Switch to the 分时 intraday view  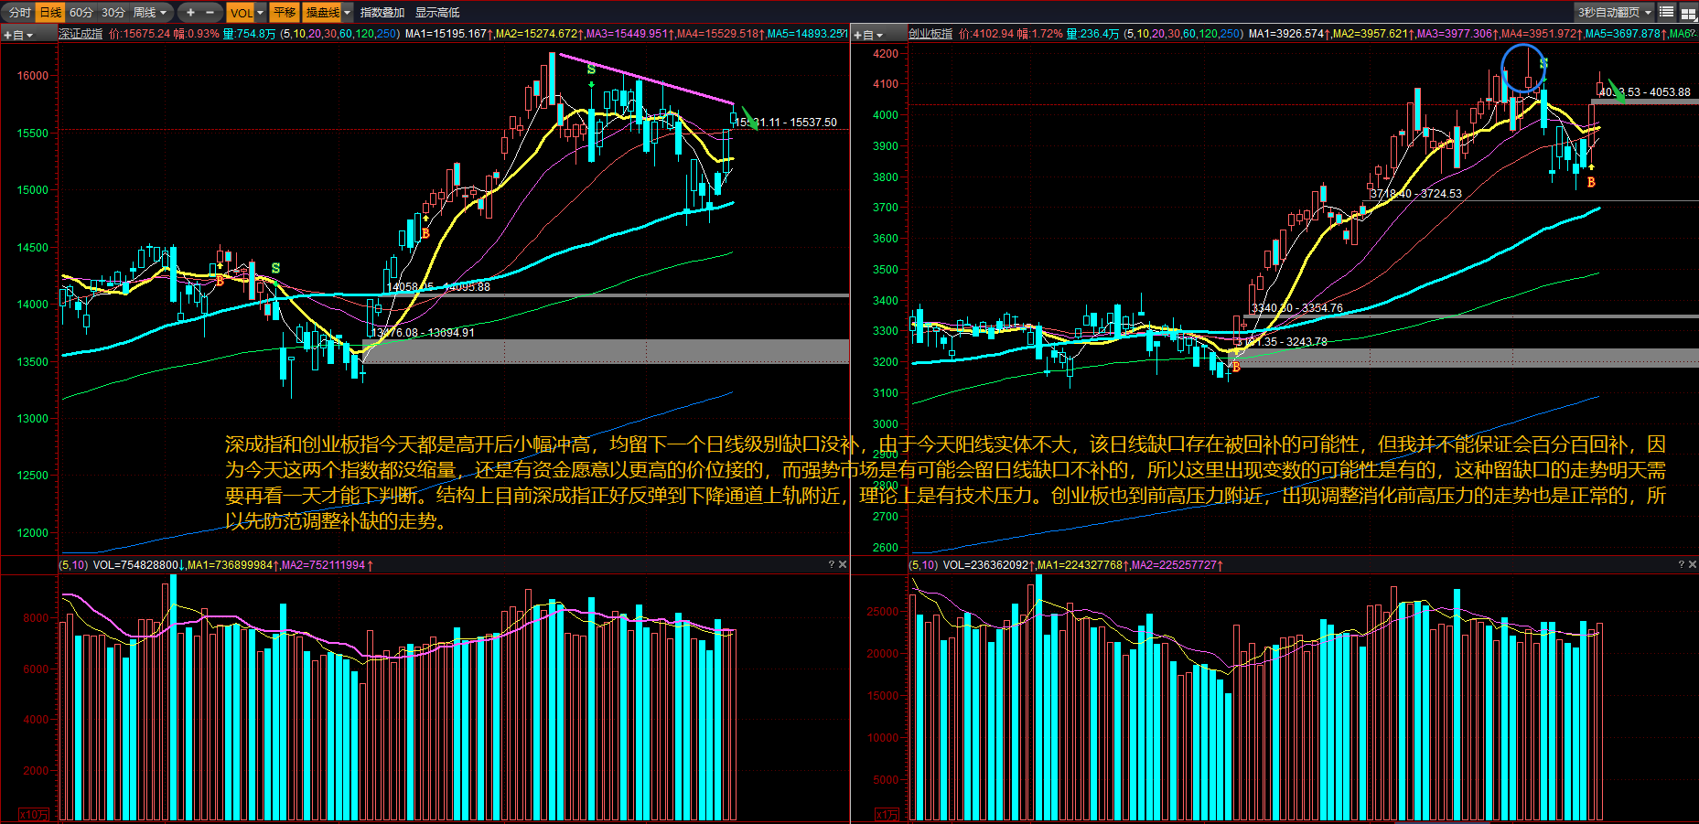[19, 12]
